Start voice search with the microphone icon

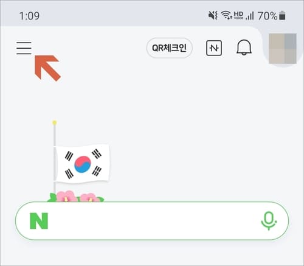point(269,221)
